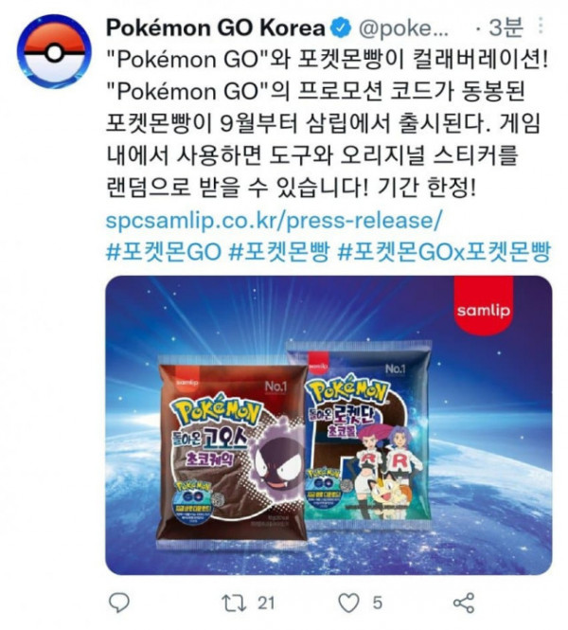Click the Pokémon GO Korea account name
The image size is (568, 630).
pyautogui.click(x=216, y=27)
